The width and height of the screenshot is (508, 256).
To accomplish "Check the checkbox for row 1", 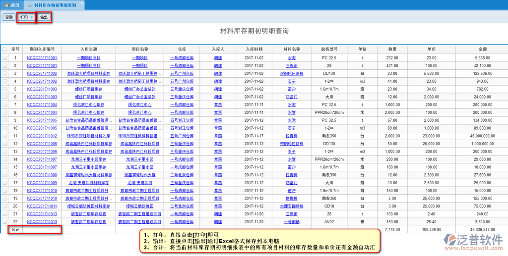I will (x=4, y=58).
